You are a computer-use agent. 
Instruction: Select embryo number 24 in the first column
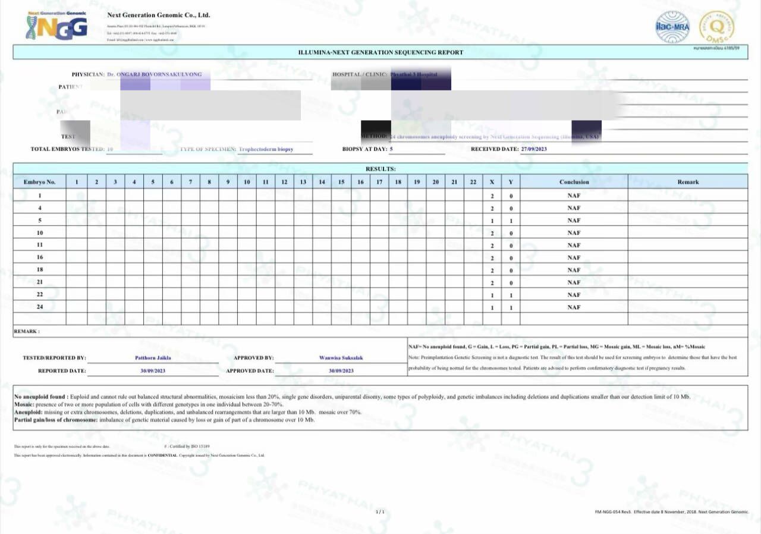coord(40,307)
